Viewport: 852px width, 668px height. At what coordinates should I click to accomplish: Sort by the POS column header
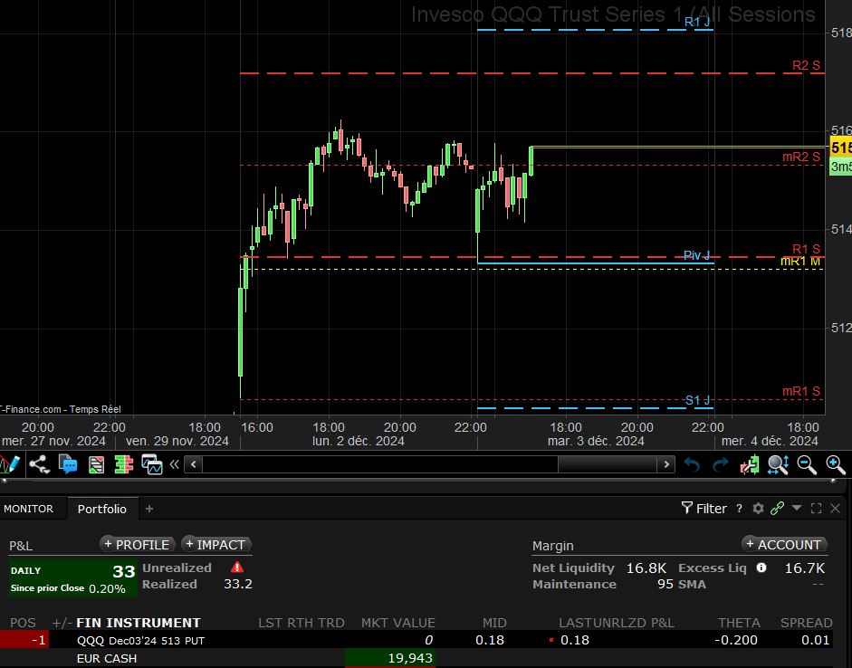point(23,623)
